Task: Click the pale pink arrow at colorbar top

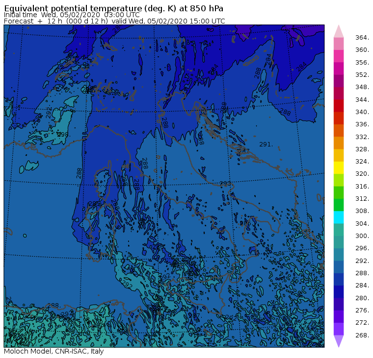Action: pyautogui.click(x=339, y=31)
